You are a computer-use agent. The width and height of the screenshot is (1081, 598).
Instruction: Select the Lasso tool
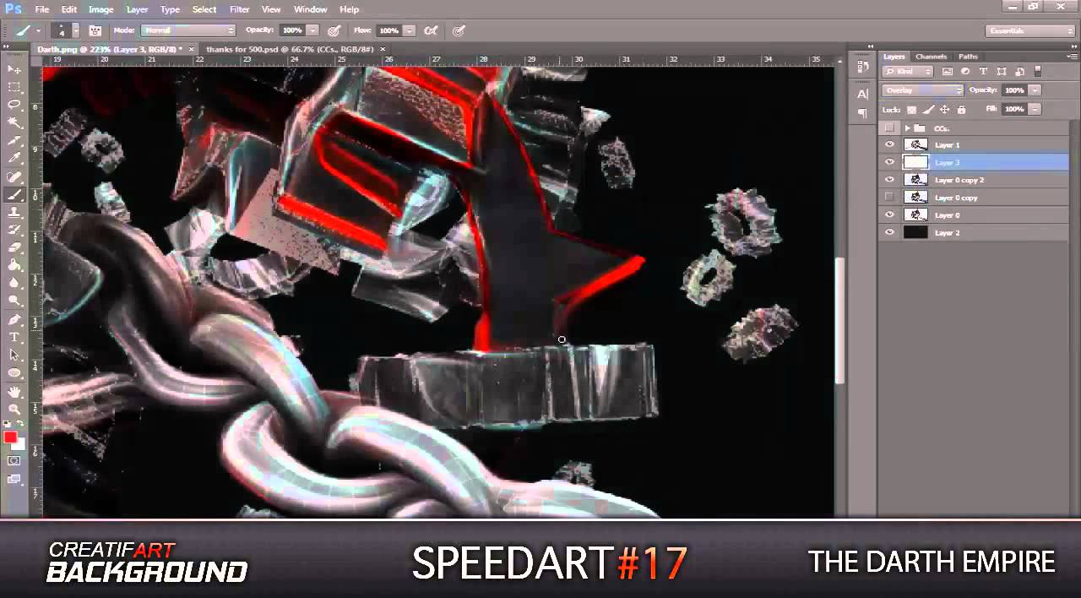[14, 105]
